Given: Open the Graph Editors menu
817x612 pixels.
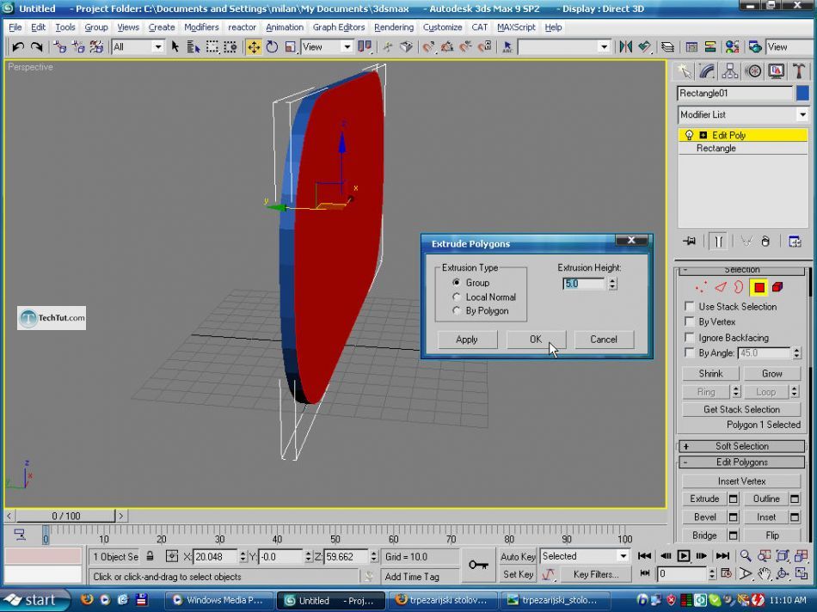Looking at the screenshot, I should click(x=339, y=28).
